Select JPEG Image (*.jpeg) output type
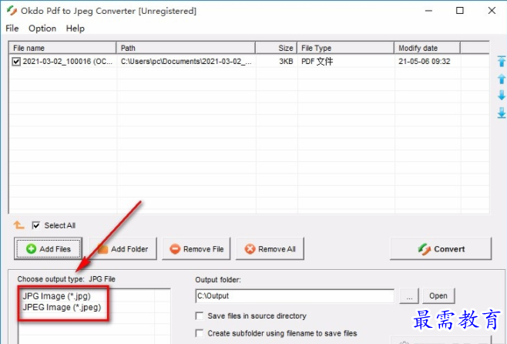Viewport: 507px width, 344px height. pyautogui.click(x=62, y=307)
